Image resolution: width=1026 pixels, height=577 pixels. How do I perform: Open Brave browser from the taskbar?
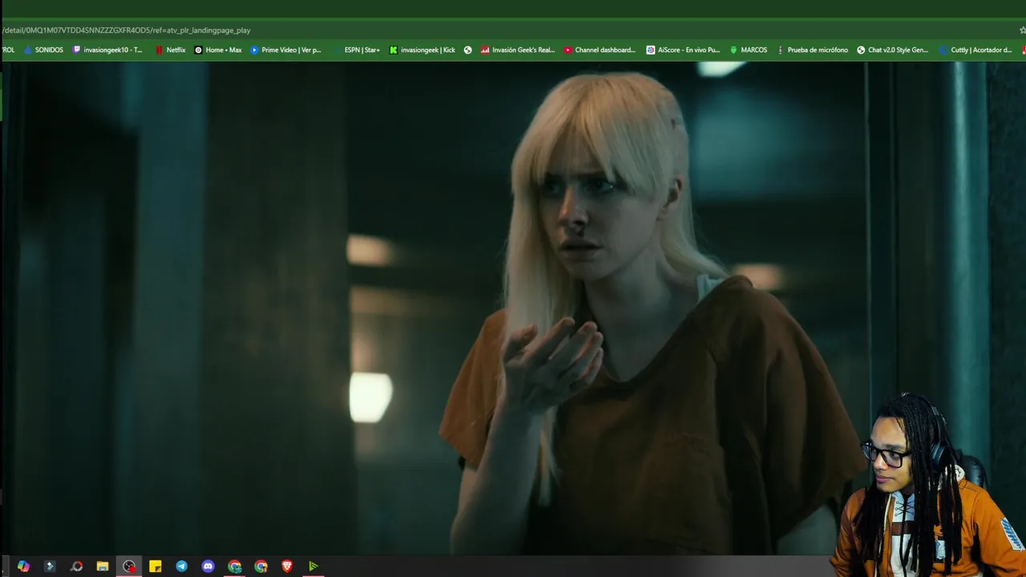[287, 567]
